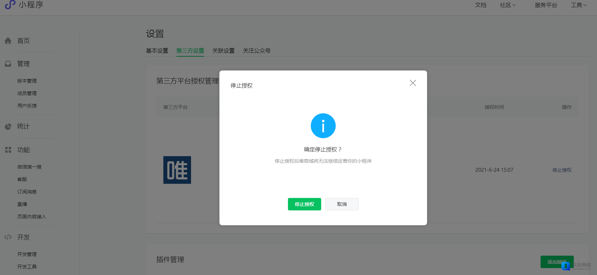The image size is (597, 275).
Task: Click the pie chart icon beside 统计
Action: pyautogui.click(x=8, y=126)
